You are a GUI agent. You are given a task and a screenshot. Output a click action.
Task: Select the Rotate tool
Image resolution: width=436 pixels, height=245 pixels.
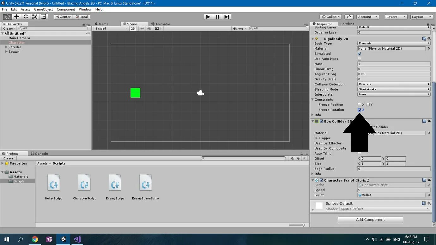coord(26,17)
